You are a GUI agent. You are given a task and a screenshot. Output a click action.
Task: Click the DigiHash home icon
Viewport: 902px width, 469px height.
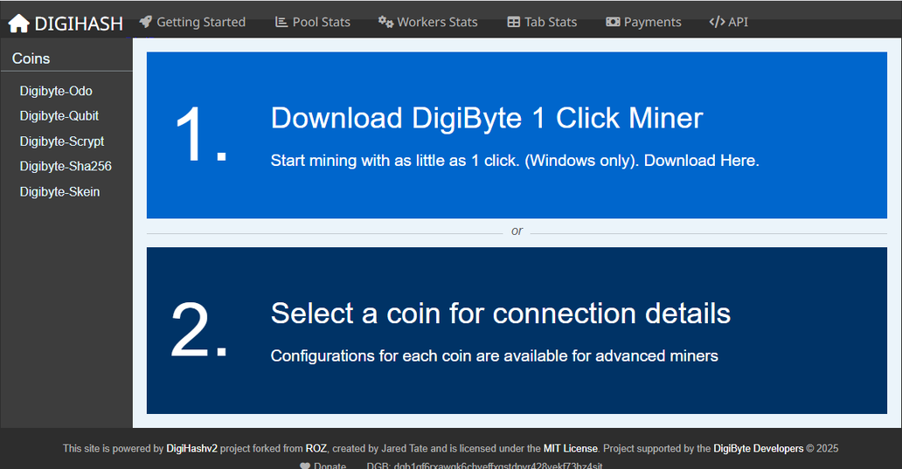[x=18, y=24]
